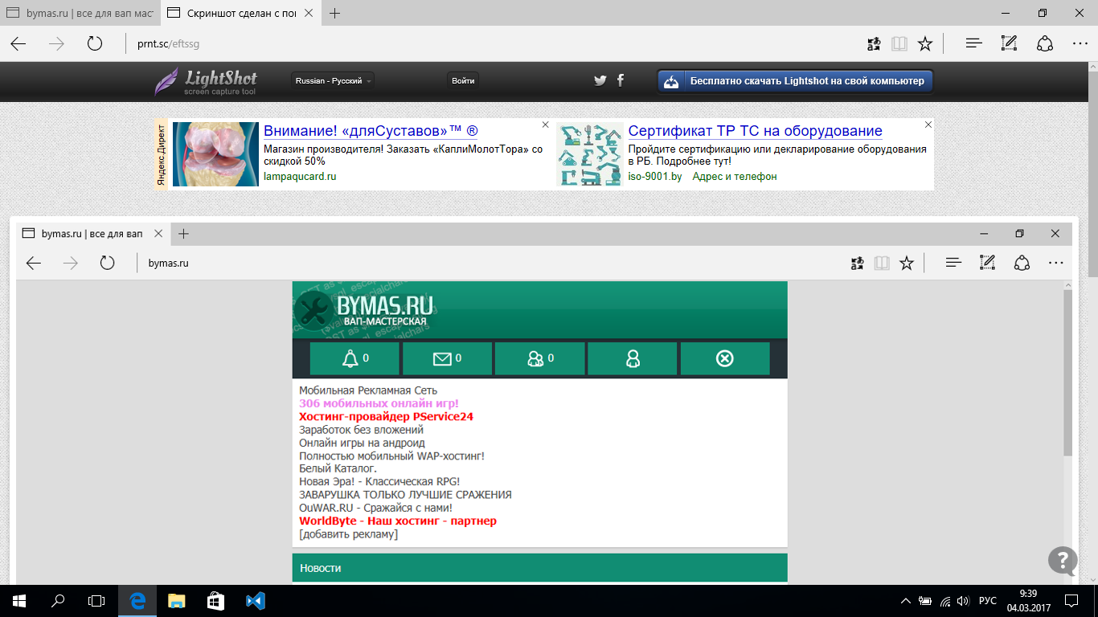This screenshot has height=617, width=1098.
Task: Open the Edge Share icon
Action: tap(1045, 44)
